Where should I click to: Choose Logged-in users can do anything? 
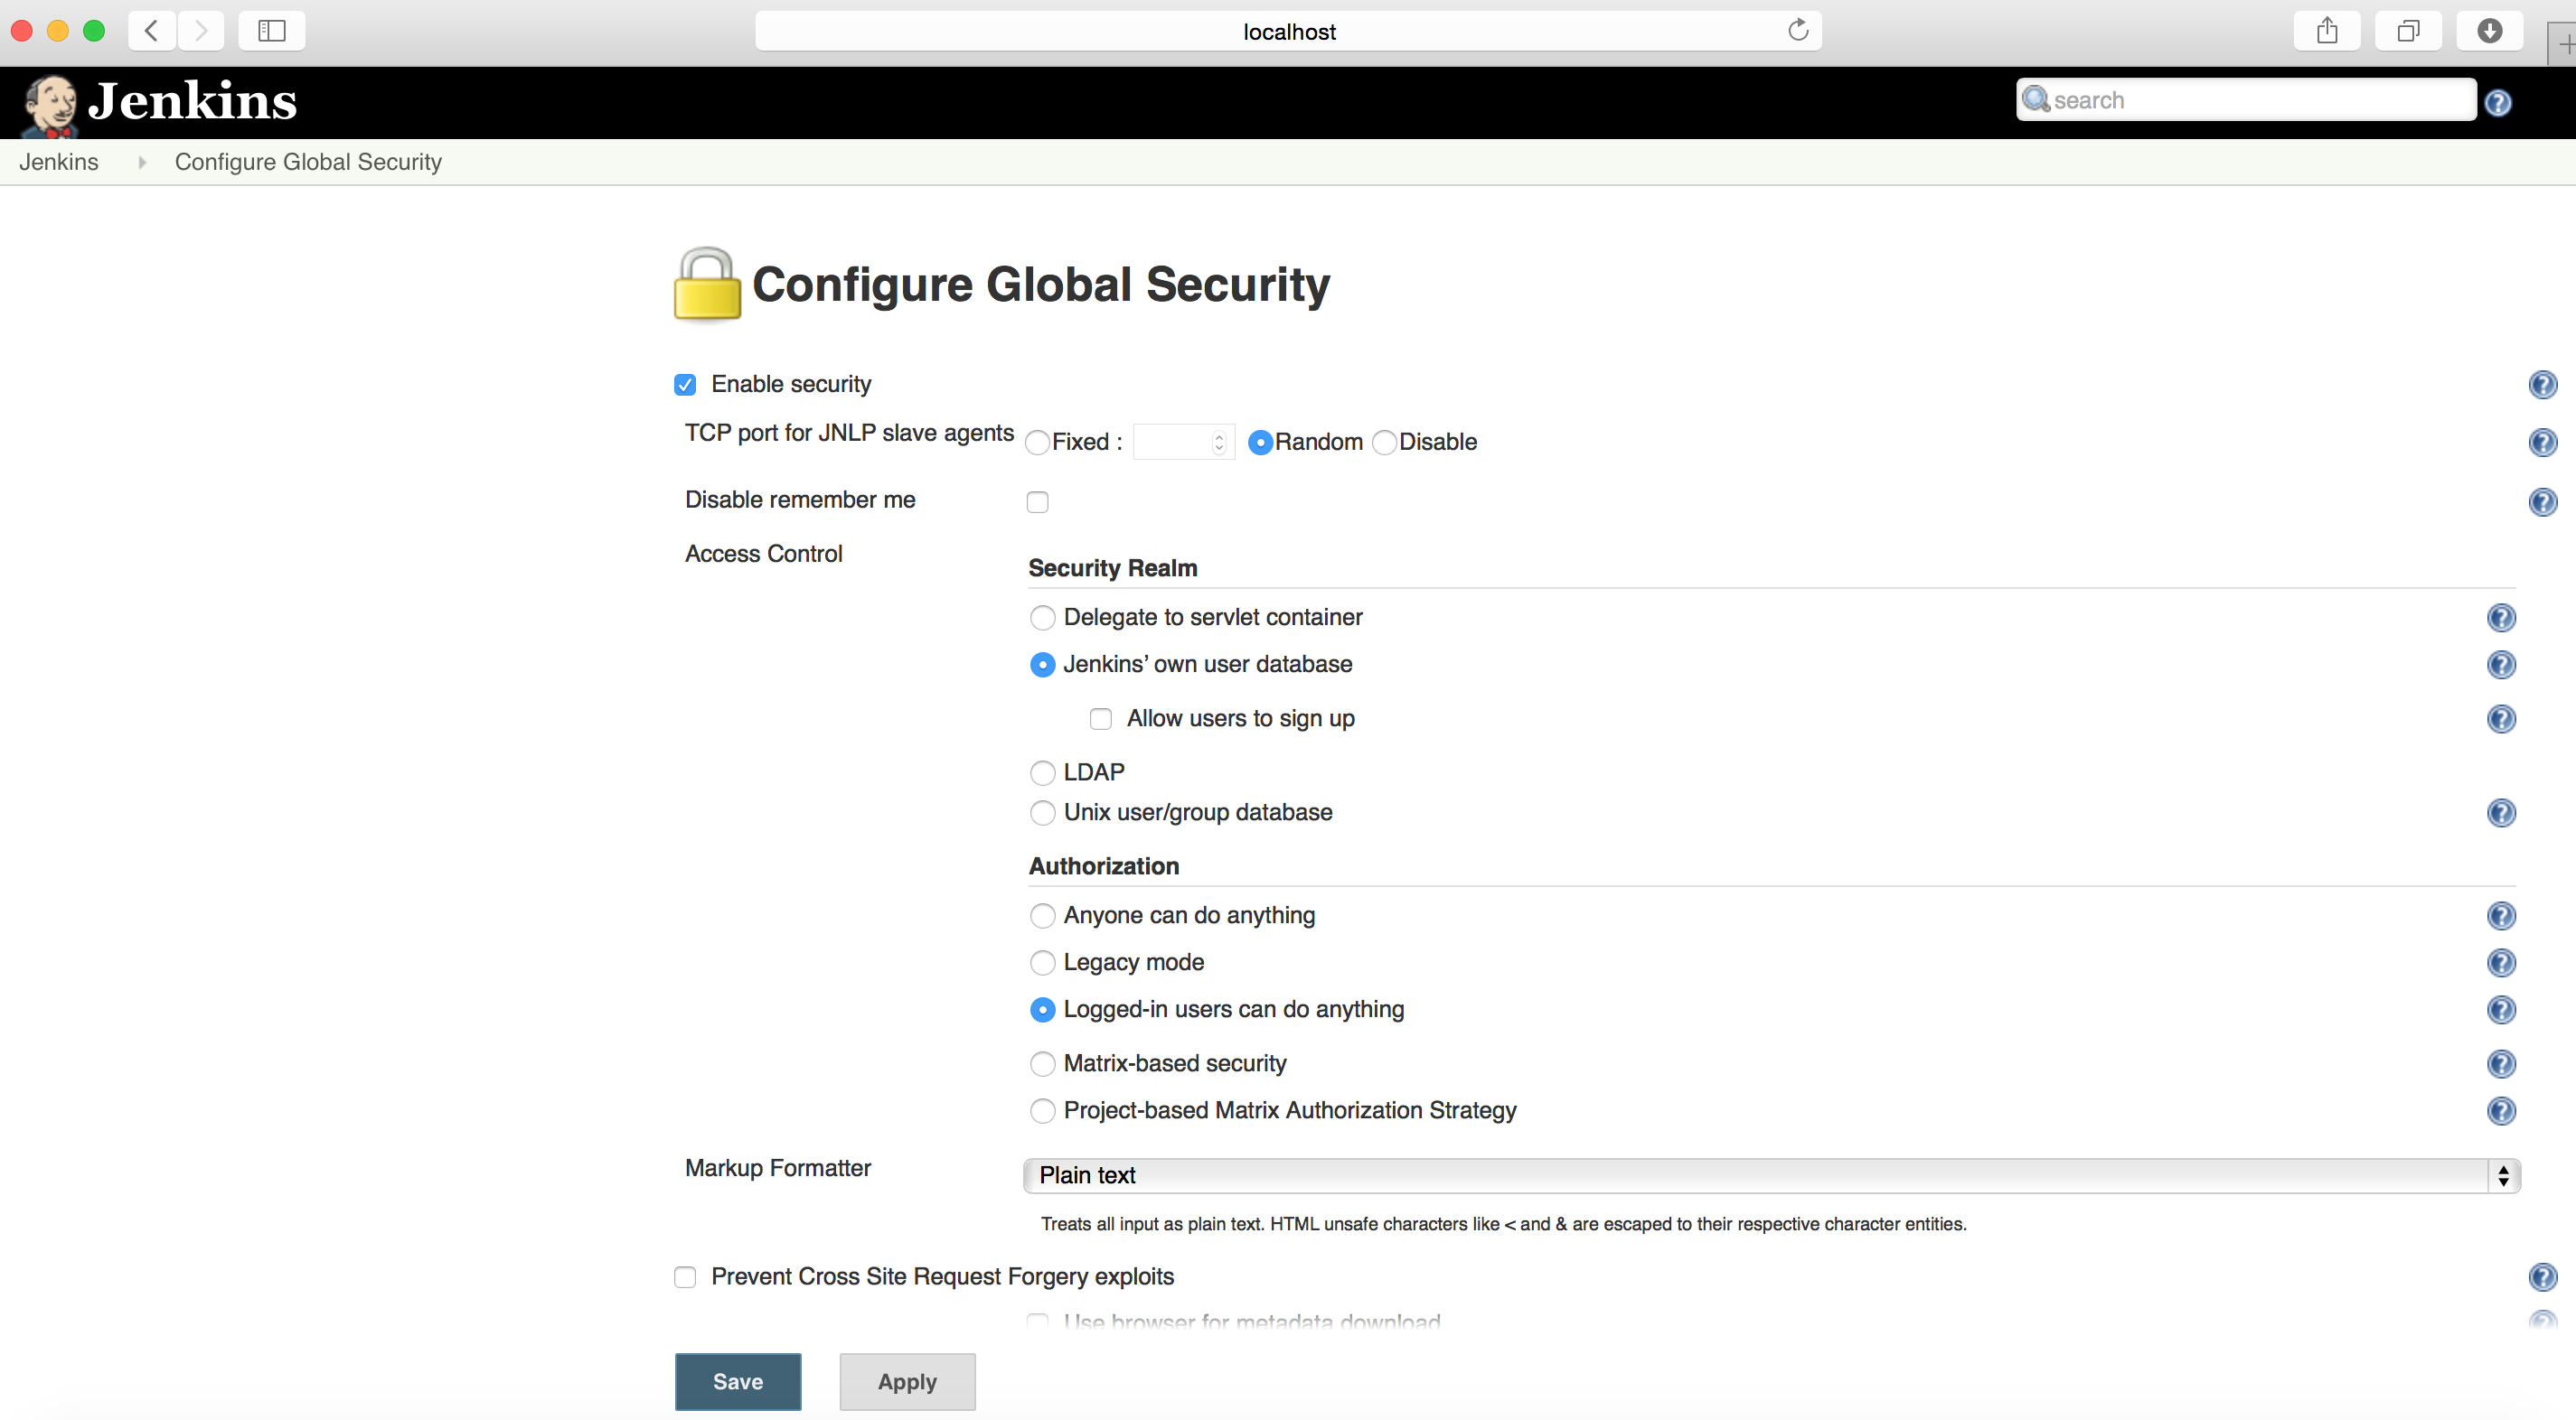[1042, 1009]
